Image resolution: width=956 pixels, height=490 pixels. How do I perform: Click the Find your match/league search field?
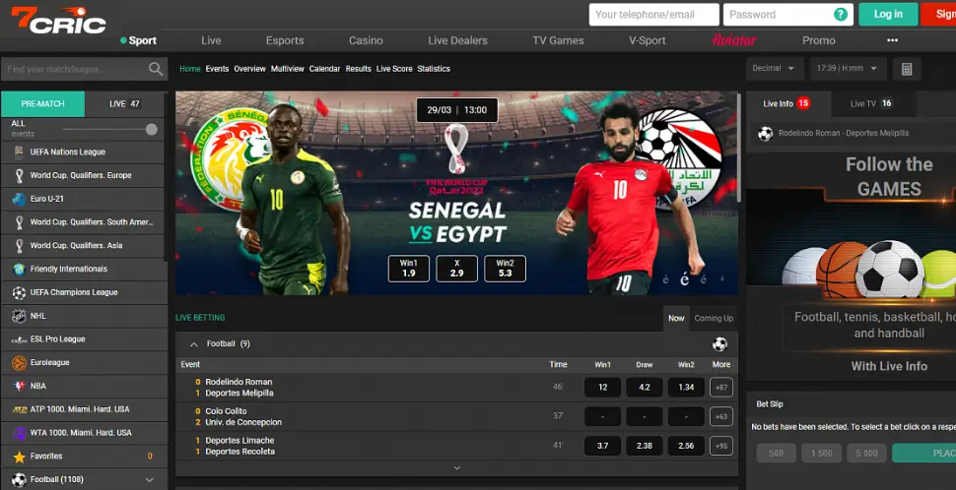[x=84, y=70]
